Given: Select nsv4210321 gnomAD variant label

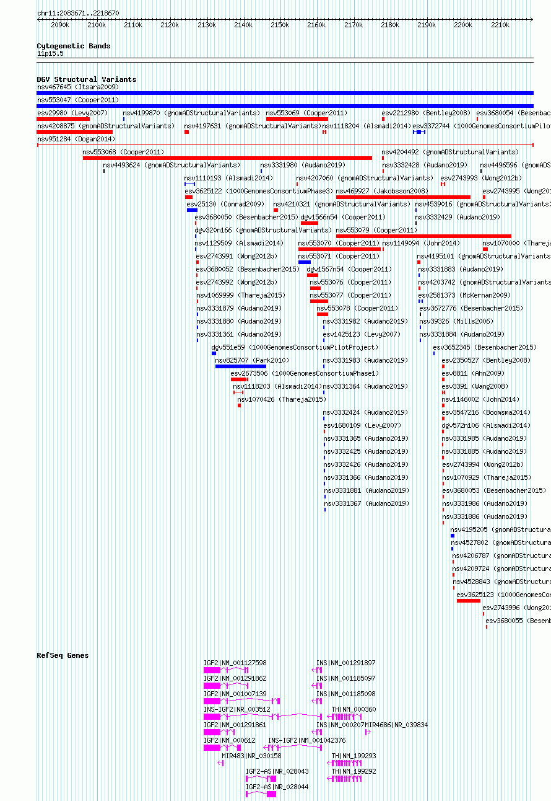Looking at the screenshot, I should click(341, 204).
